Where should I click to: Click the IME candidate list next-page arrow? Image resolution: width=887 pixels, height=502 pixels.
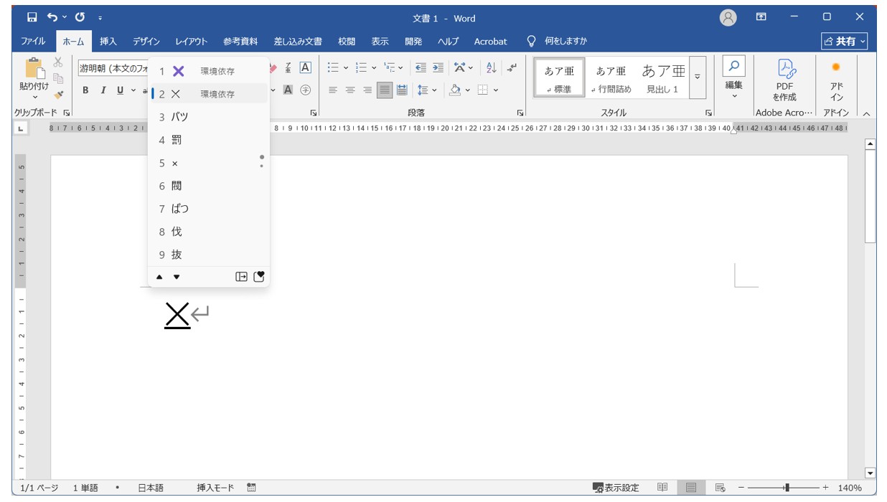point(177,277)
